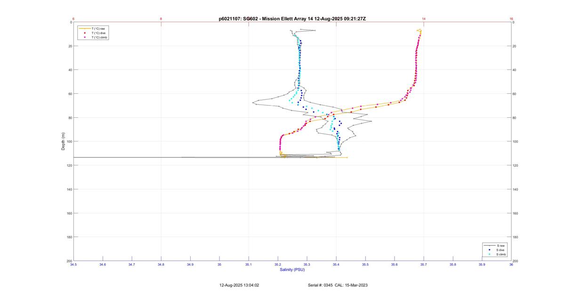Click salinity tick label '35.6'
Viewport: 565px width, 293px height.
point(395,265)
